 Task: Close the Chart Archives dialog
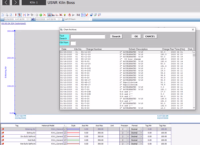coord(193,30)
